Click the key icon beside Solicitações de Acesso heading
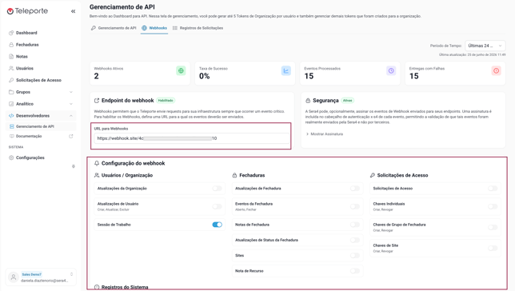Screen dimensions: 515x291 (x=372, y=175)
